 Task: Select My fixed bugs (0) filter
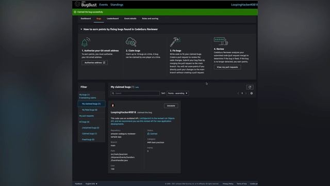(x=89, y=110)
